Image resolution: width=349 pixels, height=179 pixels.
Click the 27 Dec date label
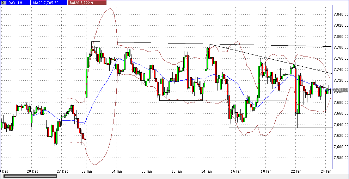coord(62,171)
